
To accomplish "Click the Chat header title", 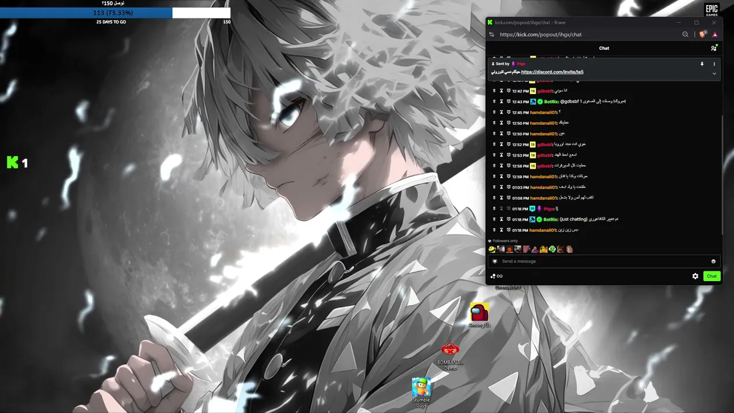I will pyautogui.click(x=604, y=48).
